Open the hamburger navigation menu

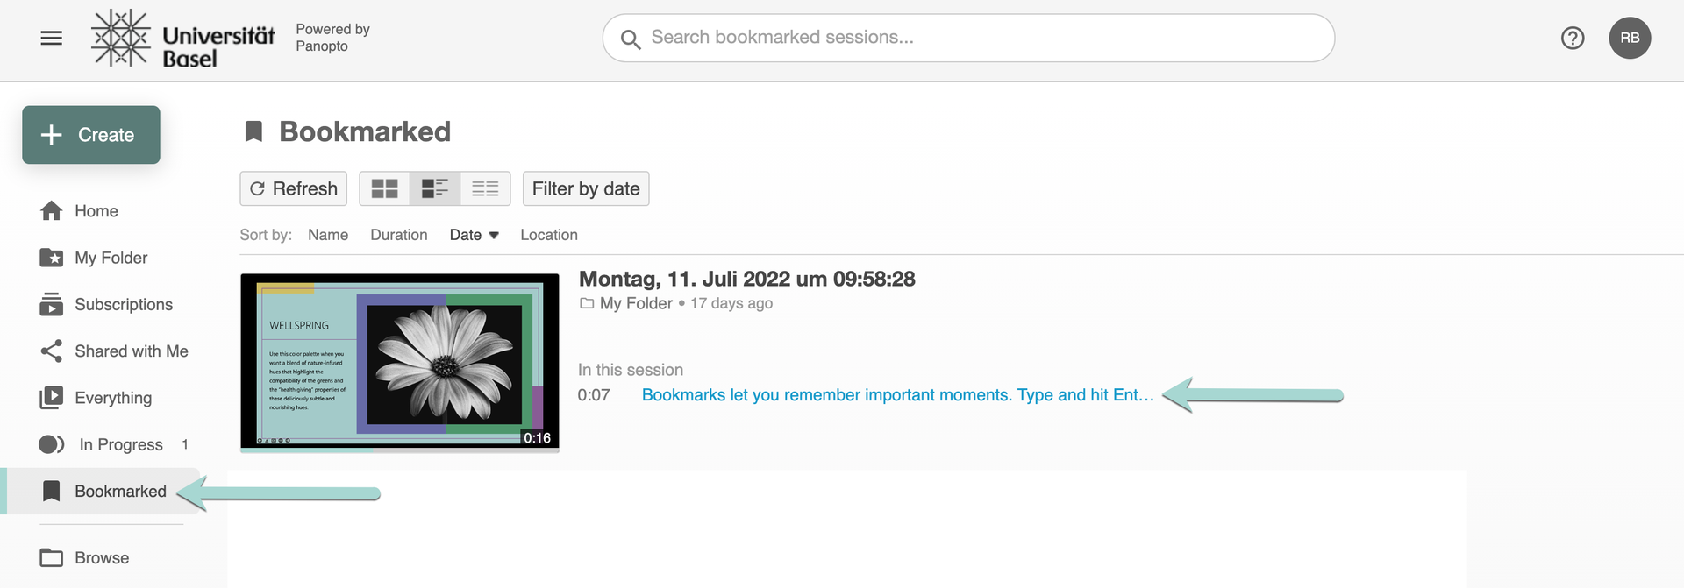(x=52, y=38)
